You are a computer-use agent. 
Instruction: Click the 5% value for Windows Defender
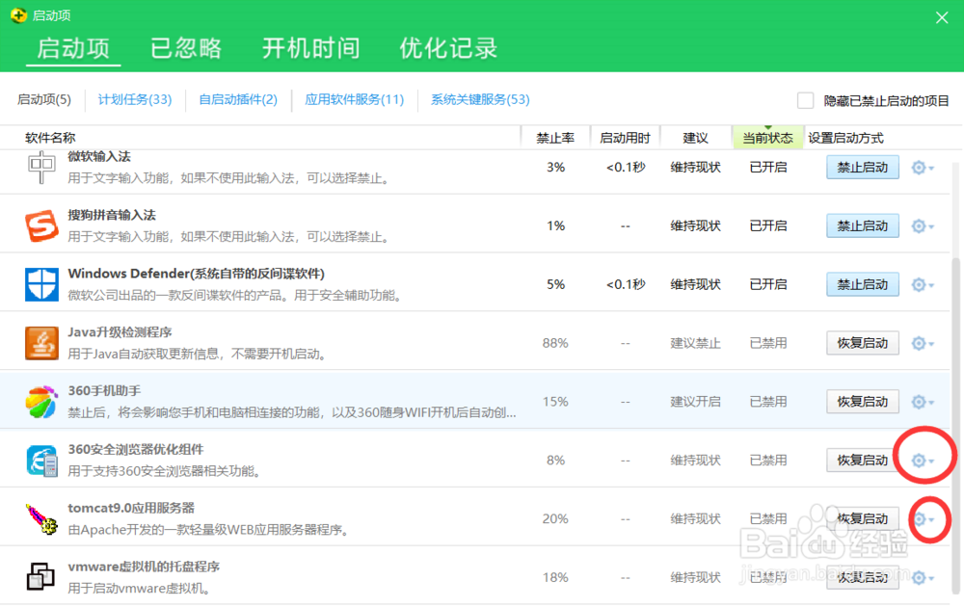pyautogui.click(x=555, y=284)
